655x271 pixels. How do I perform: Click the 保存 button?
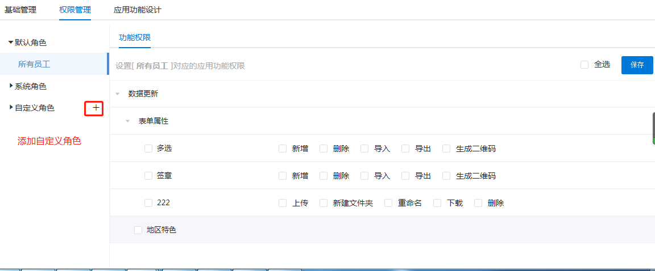[x=637, y=65]
